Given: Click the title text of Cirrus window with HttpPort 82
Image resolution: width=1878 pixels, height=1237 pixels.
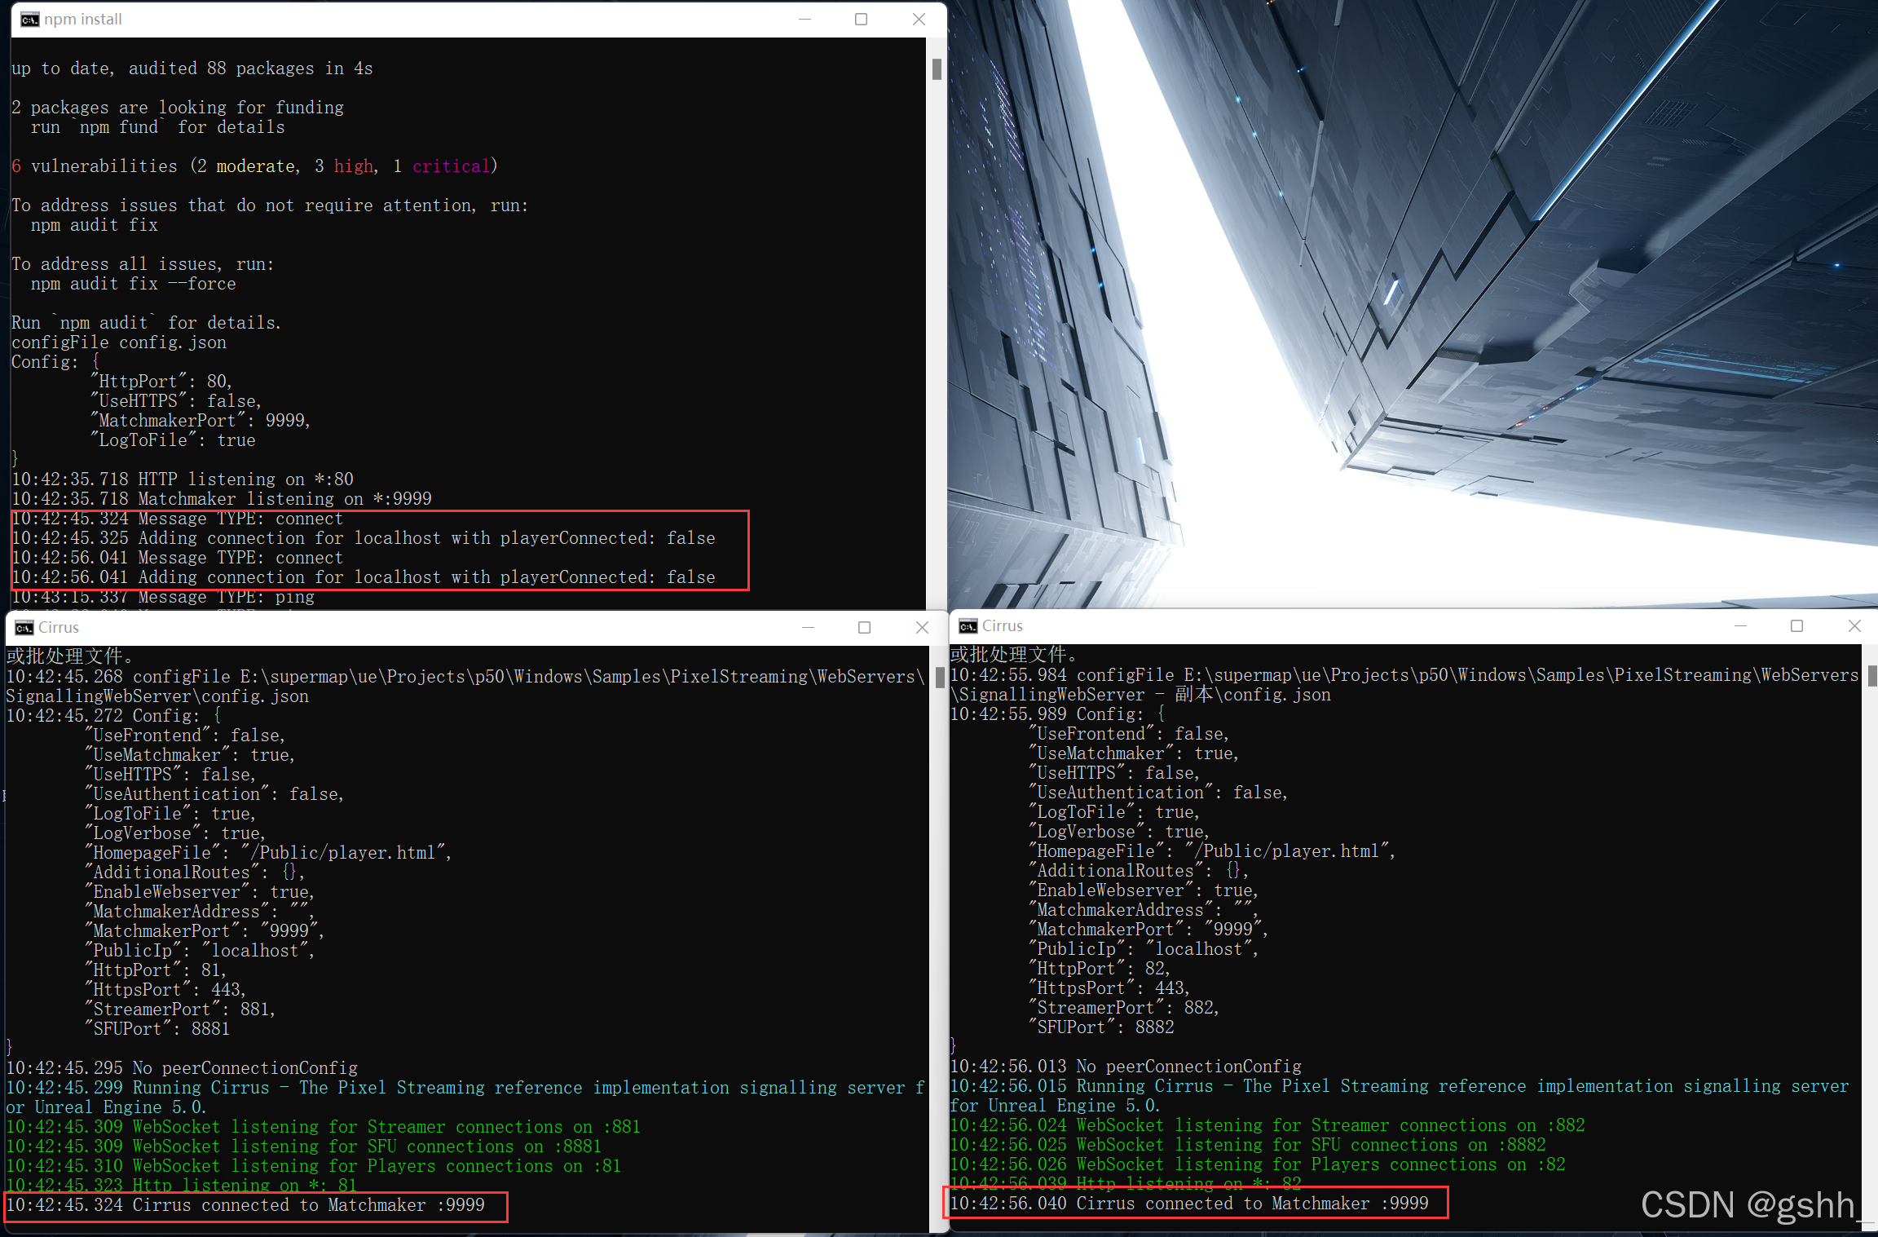Looking at the screenshot, I should (x=1002, y=626).
